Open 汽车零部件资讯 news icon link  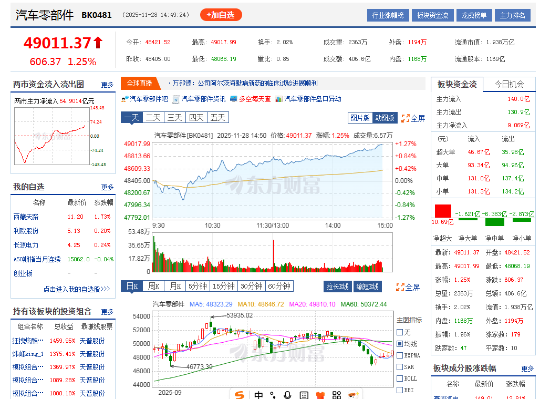coord(199,99)
